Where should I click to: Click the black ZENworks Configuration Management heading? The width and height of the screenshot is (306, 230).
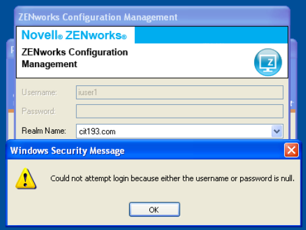(75, 58)
